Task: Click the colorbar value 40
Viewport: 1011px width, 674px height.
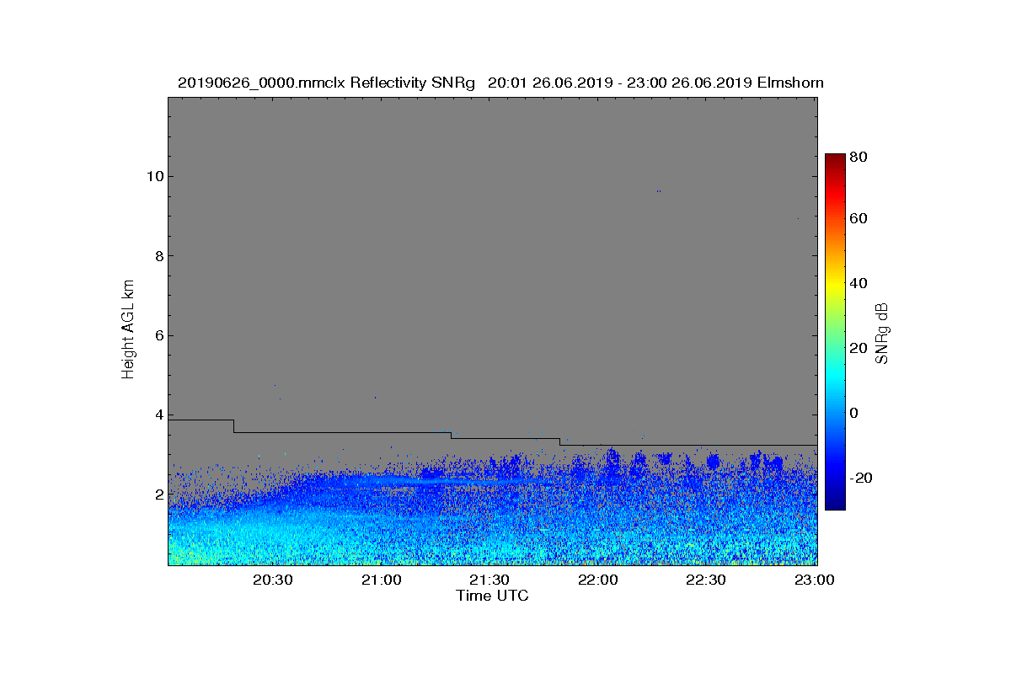Action: [x=859, y=283]
